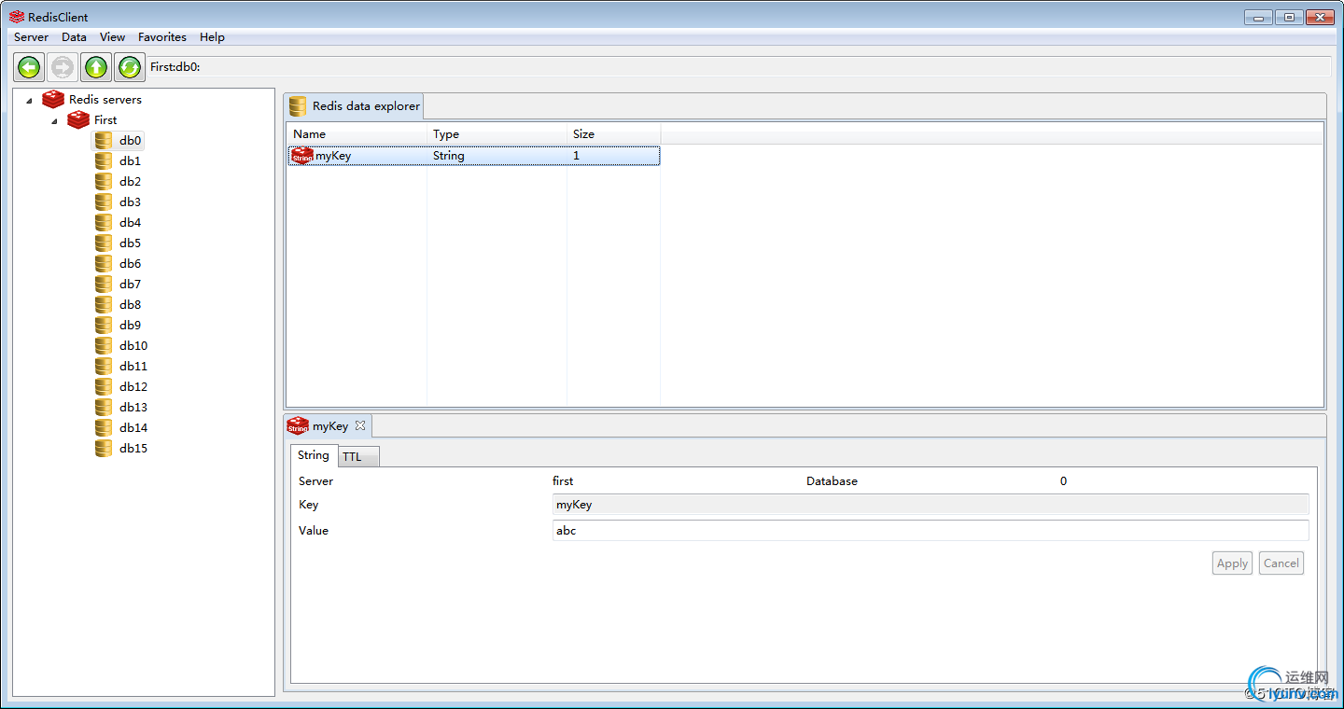Open the View menu

[112, 37]
